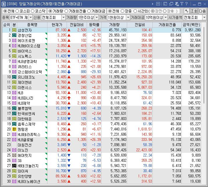Open the 시가총액 전체조회 dropdown
Viewport: 208px width, 187px height.
pos(204,17)
